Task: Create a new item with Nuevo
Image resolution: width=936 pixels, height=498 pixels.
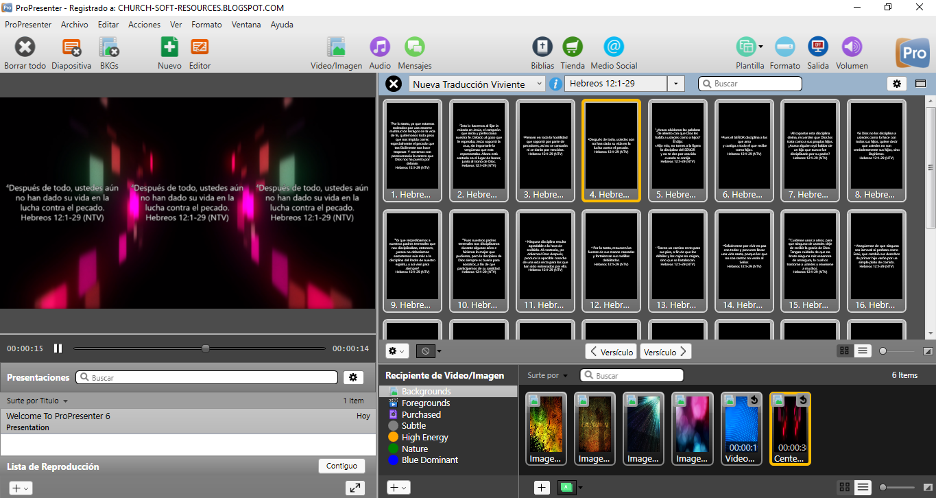Action: click(x=169, y=47)
